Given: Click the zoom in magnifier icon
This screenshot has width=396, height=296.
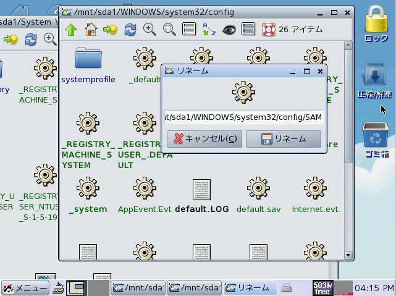Looking at the screenshot, I should [x=150, y=28].
